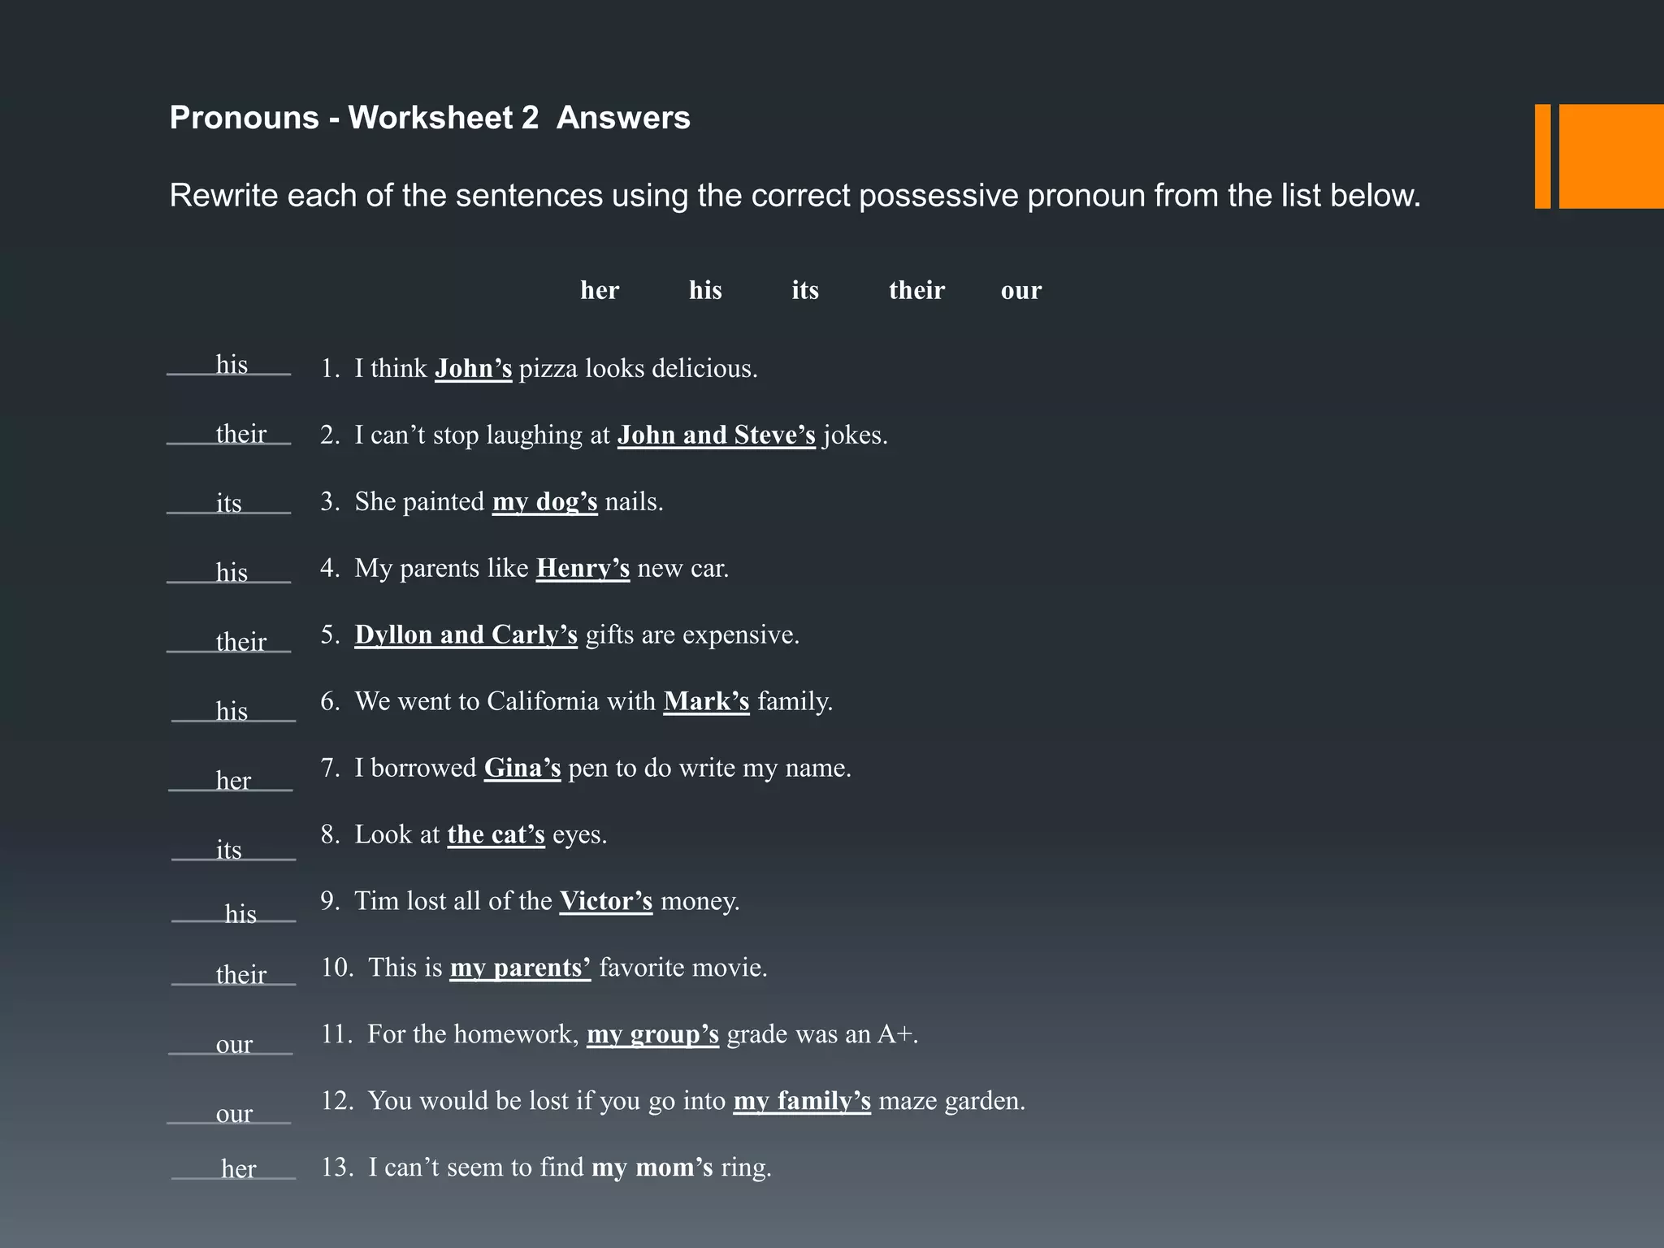Click the 'our' answer blank beside sentence 11
This screenshot has width=1664, height=1248.
[x=234, y=1045]
